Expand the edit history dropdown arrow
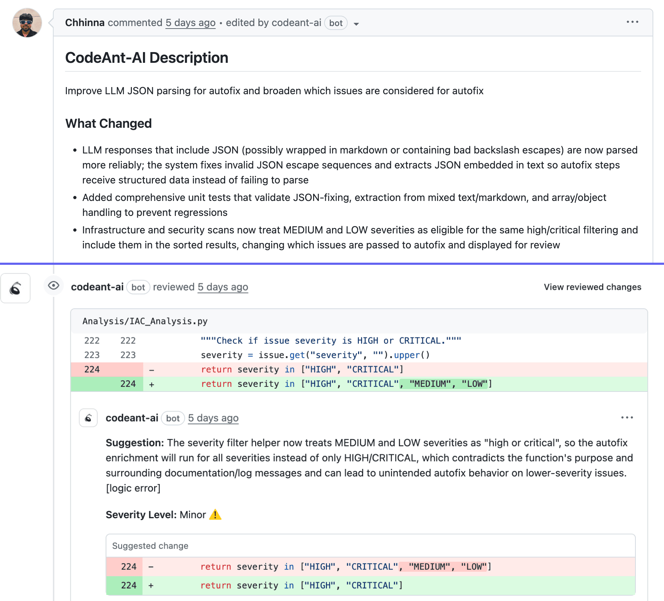 (x=356, y=24)
